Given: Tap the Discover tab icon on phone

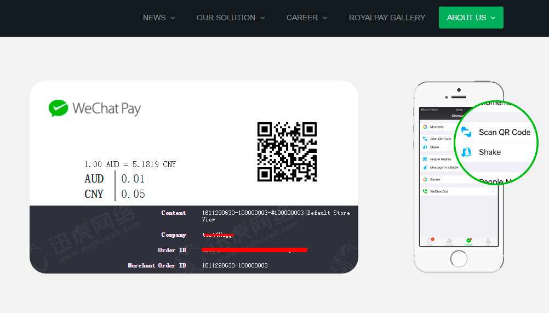Looking at the screenshot, I should point(468,241).
